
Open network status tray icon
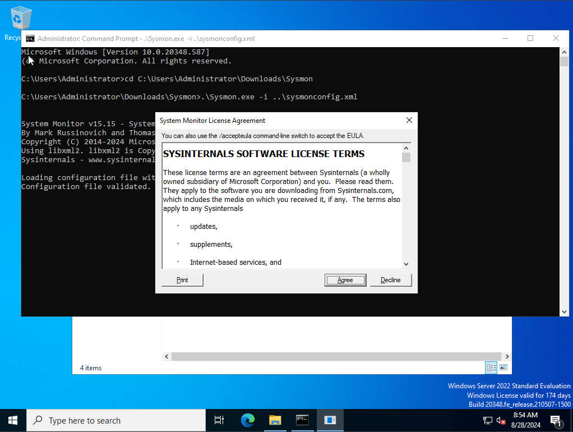point(487,420)
